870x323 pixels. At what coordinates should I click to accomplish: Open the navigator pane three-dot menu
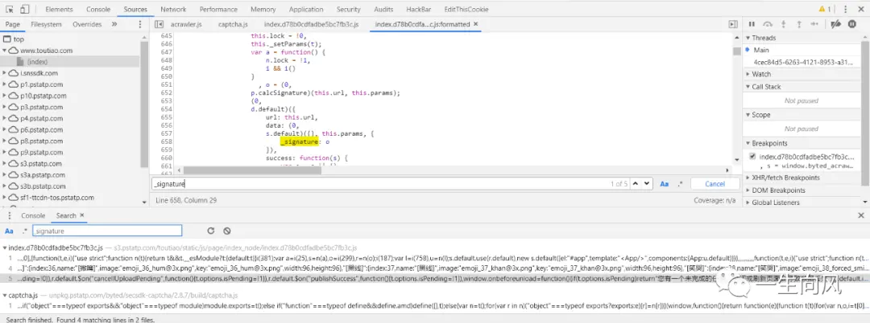coord(140,24)
